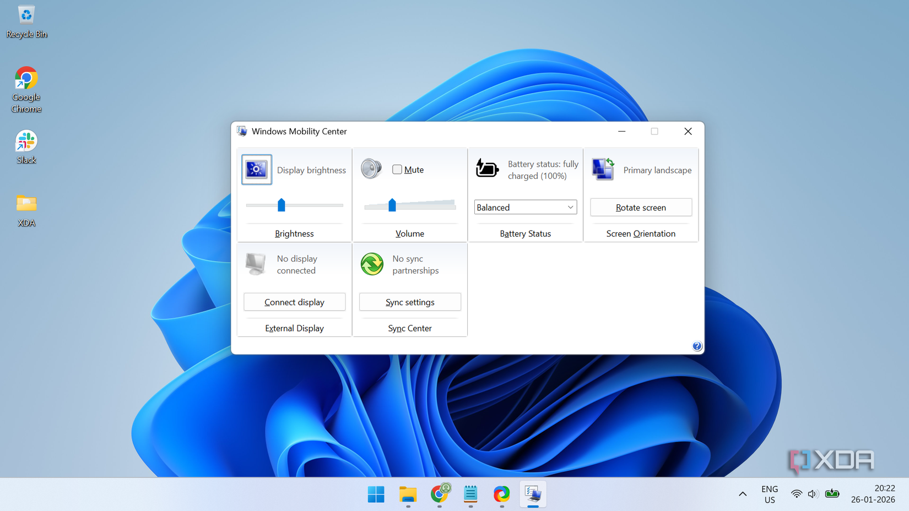This screenshot has width=909, height=511.
Task: Click the Brightness tile label
Action: (294, 233)
